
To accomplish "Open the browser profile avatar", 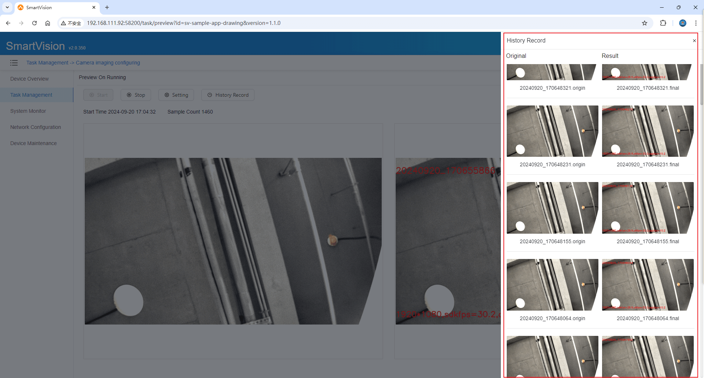I will [x=683, y=23].
